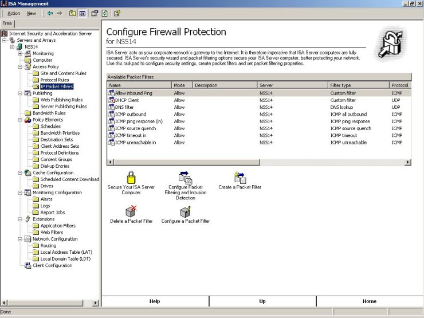Image resolution: width=424 pixels, height=318 pixels.
Task: Click the Forward arrow toolbar icon
Action: pos(60,13)
